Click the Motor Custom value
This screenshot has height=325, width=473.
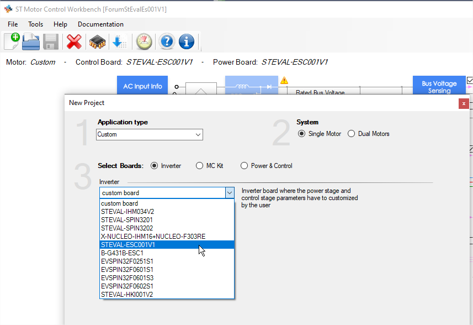[x=43, y=62]
